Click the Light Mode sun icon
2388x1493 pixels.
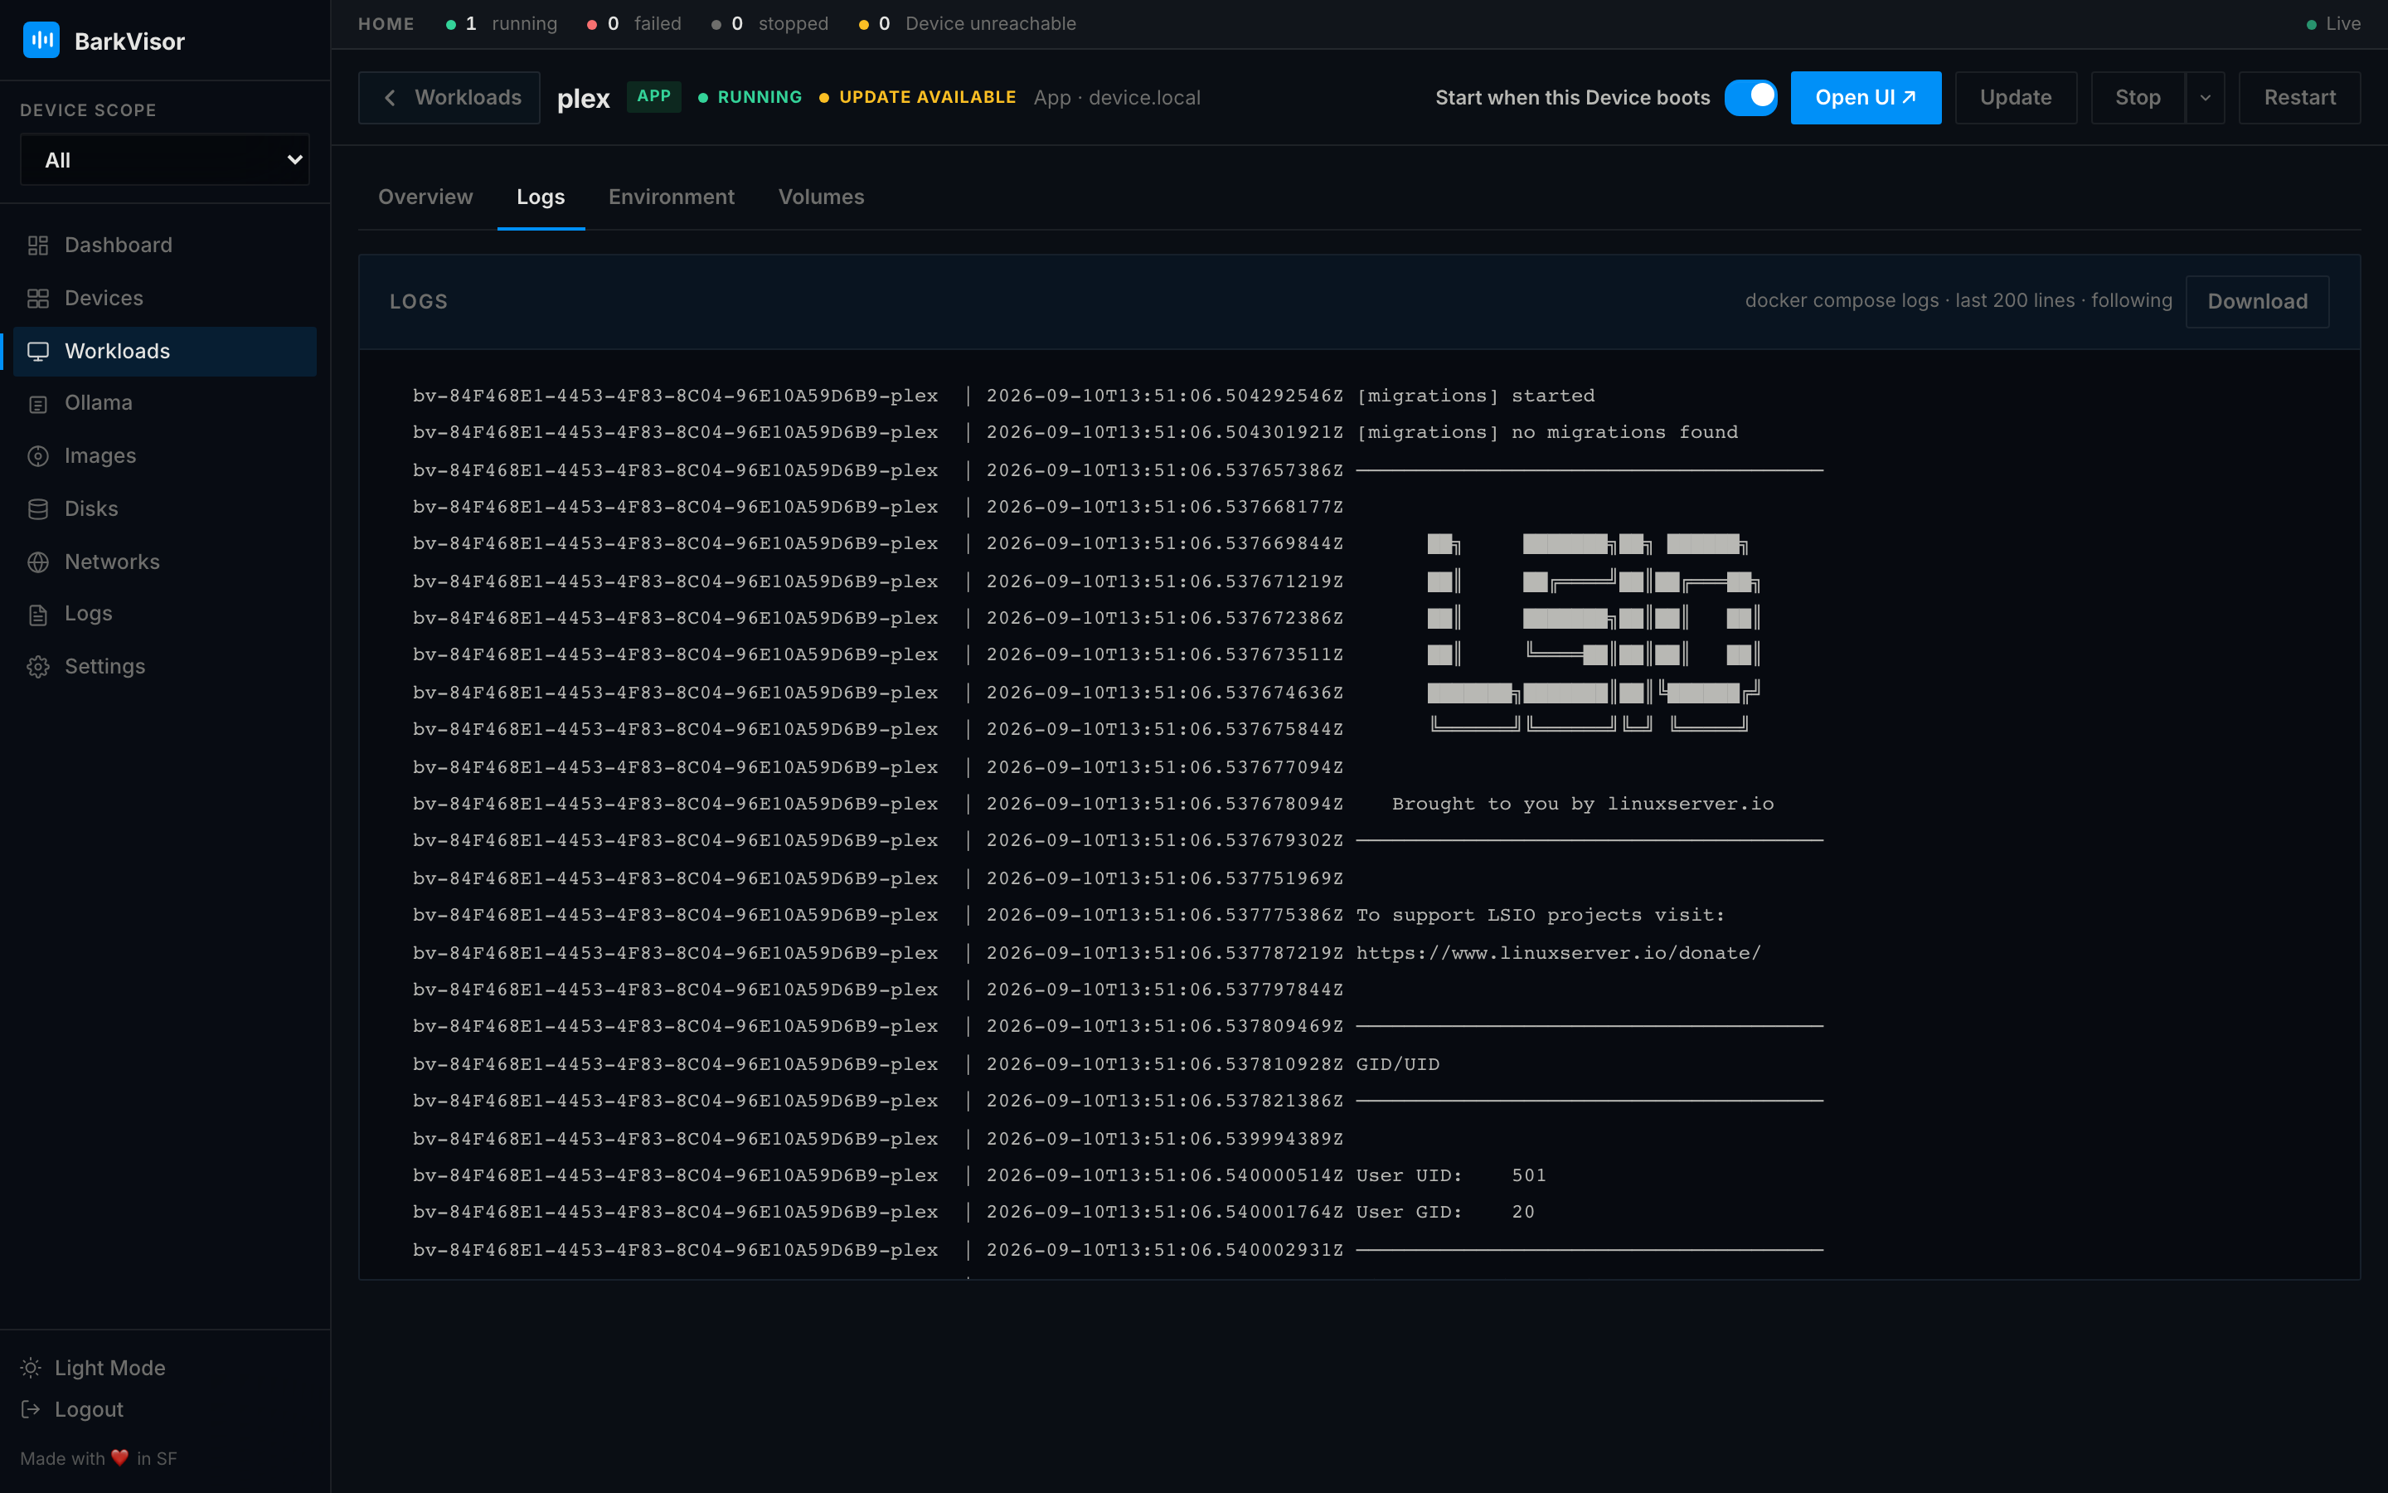(x=31, y=1368)
